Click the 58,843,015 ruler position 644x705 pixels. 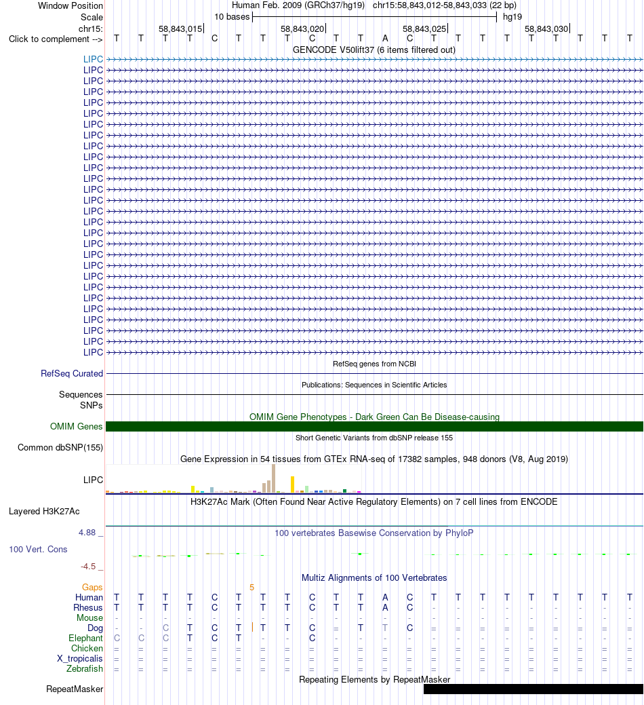(180, 28)
